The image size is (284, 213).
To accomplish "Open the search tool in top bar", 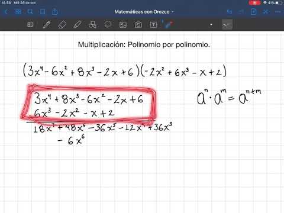I will tap(30, 12).
